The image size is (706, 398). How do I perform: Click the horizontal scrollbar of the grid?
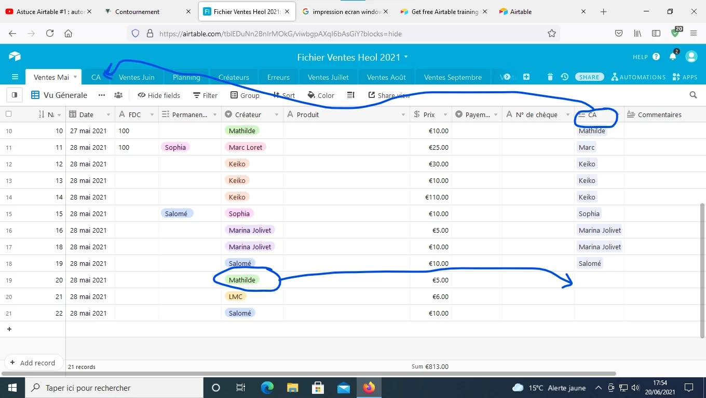310,373
